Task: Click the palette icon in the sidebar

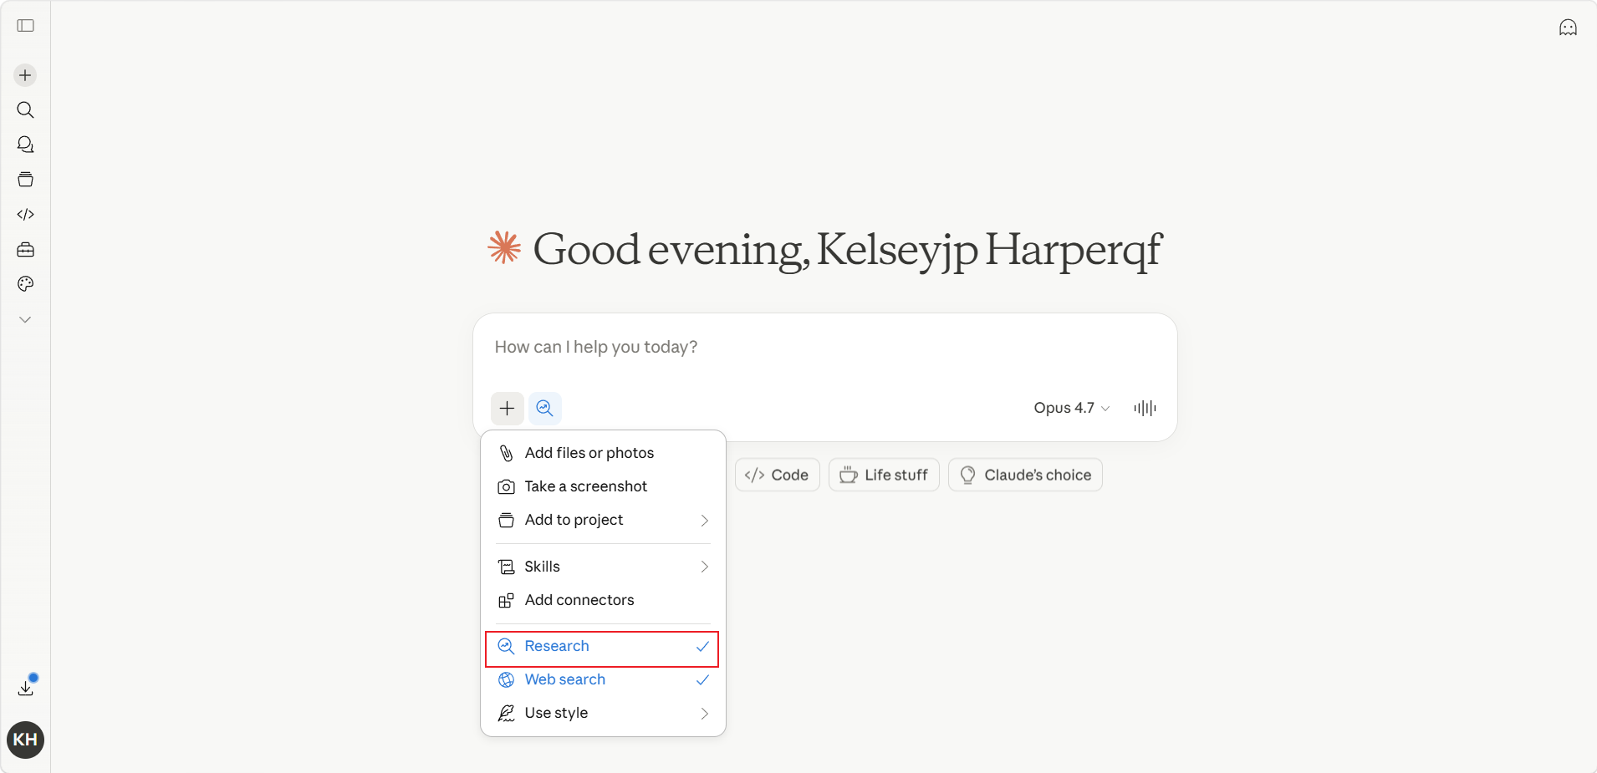Action: point(25,284)
